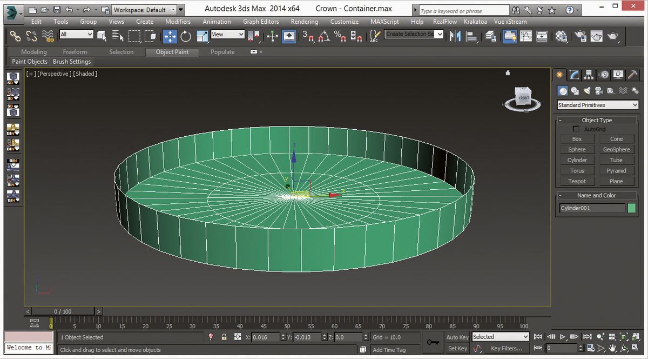This screenshot has height=359, width=648.
Task: Click the Set Key button toggle
Action: point(457,348)
